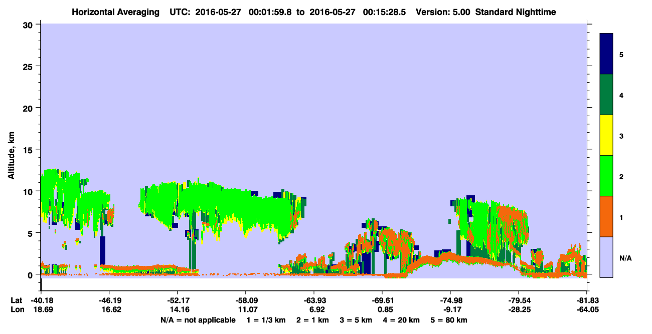Click longitude value -64.05
652x334 pixels.
(x=587, y=310)
